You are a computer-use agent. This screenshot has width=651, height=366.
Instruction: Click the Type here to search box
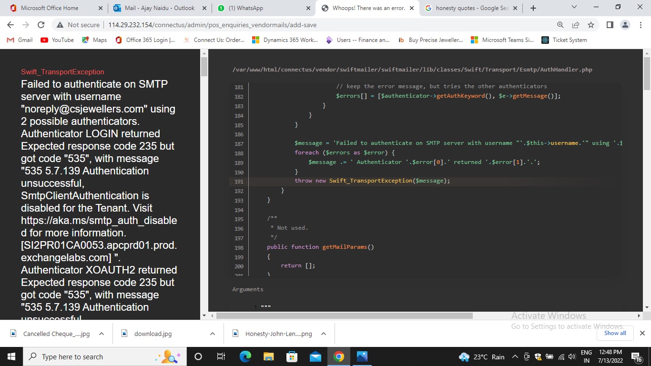tap(91, 356)
